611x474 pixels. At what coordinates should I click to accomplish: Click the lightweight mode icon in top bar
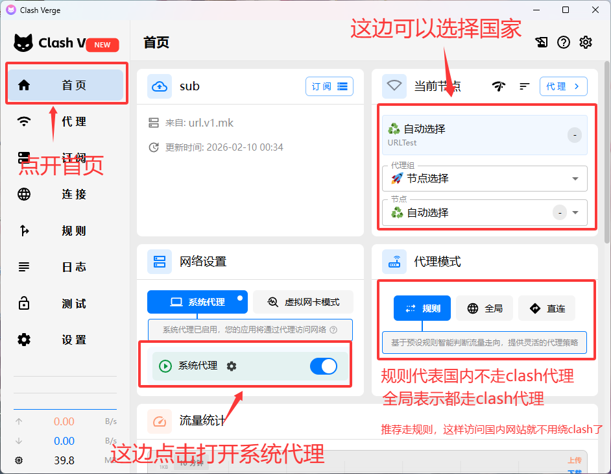[x=541, y=42]
